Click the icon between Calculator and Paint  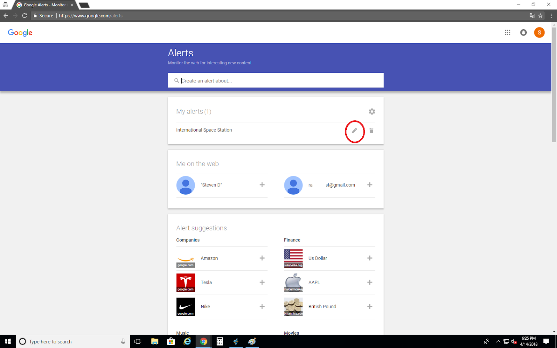click(236, 341)
